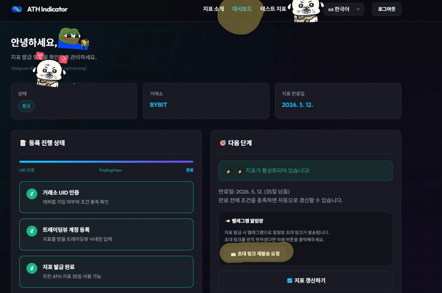Click the 로그아웃 button
Screen dimensions: 442x293
click(x=386, y=9)
